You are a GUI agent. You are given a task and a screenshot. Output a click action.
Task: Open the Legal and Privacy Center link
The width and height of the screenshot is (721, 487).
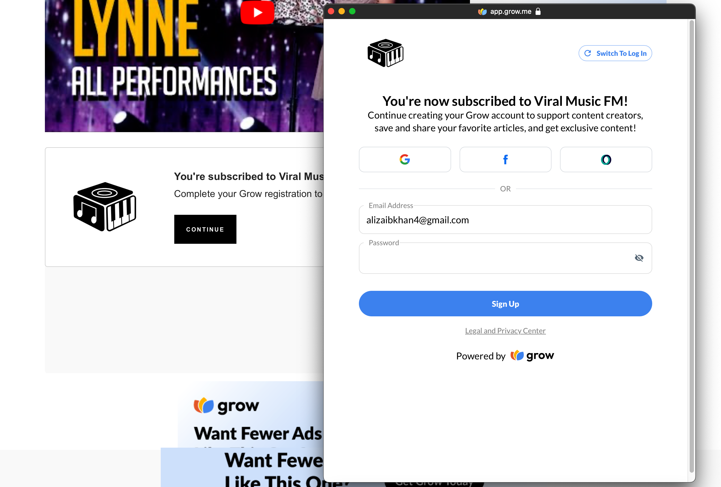click(505, 331)
